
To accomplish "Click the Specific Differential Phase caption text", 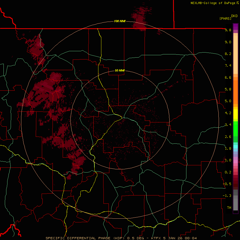I will (121, 238).
